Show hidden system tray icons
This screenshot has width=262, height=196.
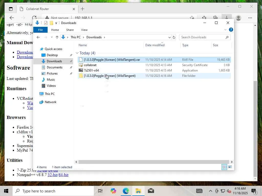click(x=210, y=191)
